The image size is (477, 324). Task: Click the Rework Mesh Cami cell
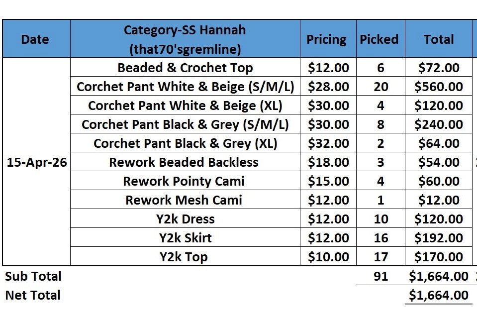pyautogui.click(x=185, y=200)
